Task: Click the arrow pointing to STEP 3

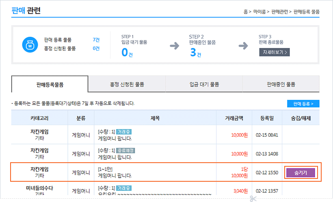Action: 244,45
